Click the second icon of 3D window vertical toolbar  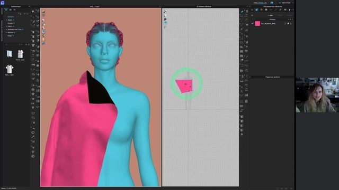coord(43,15)
